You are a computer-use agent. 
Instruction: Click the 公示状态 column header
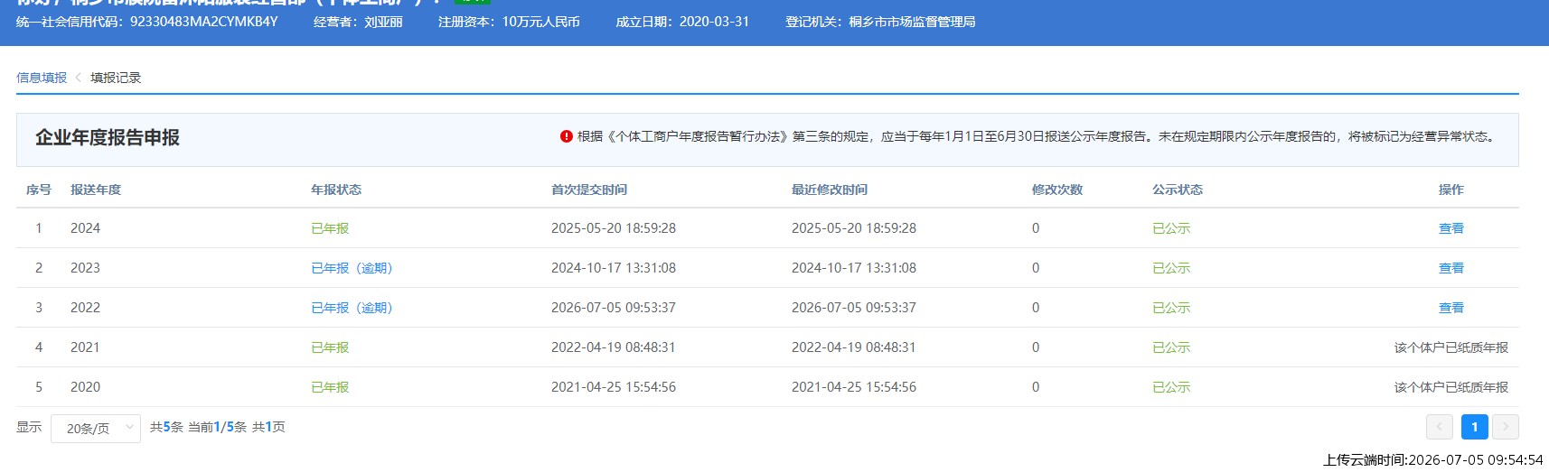click(x=1178, y=190)
